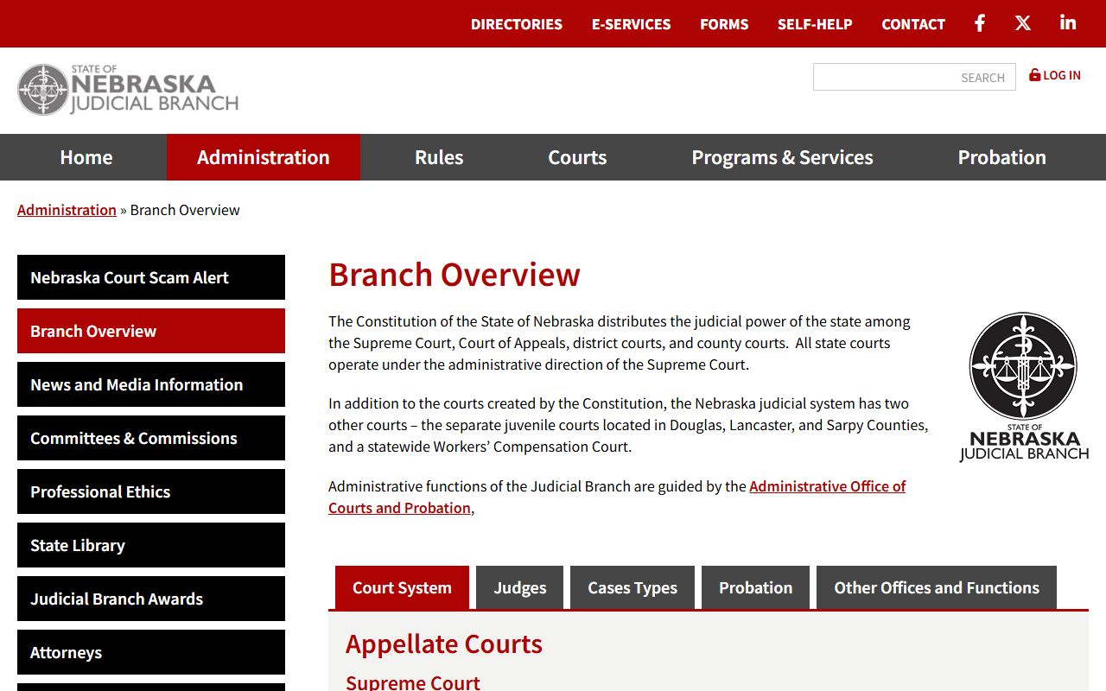The image size is (1106, 691).
Task: Open the Directories top menu
Action: tap(517, 24)
